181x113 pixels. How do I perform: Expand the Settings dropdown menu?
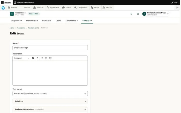tap(87, 21)
